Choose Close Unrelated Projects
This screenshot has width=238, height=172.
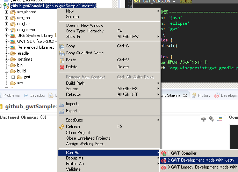click(109, 138)
